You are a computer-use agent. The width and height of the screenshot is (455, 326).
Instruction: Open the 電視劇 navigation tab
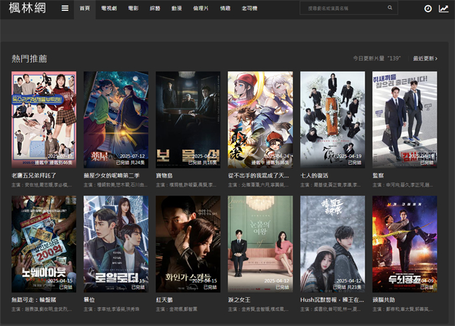109,8
